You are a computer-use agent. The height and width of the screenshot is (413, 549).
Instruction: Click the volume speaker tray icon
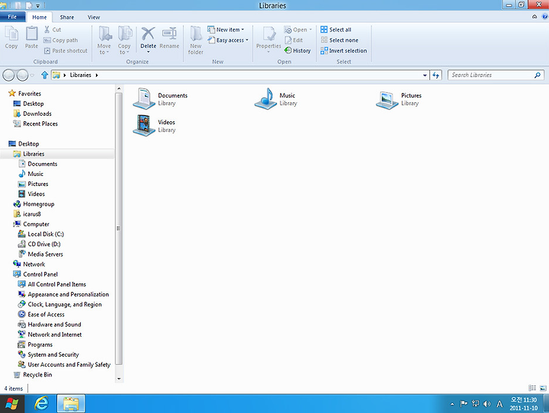[486, 404]
